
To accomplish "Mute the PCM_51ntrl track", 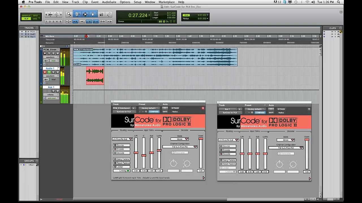I will tap(57, 53).
